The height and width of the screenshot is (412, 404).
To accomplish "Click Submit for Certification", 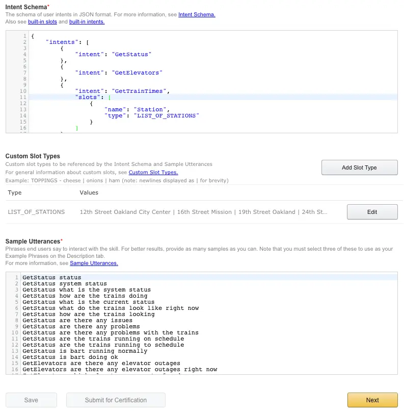I will pyautogui.click(x=116, y=400).
